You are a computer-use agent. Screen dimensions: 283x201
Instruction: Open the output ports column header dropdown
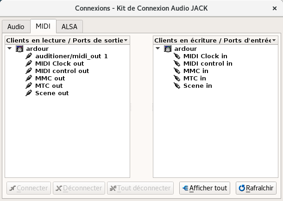tap(126, 40)
